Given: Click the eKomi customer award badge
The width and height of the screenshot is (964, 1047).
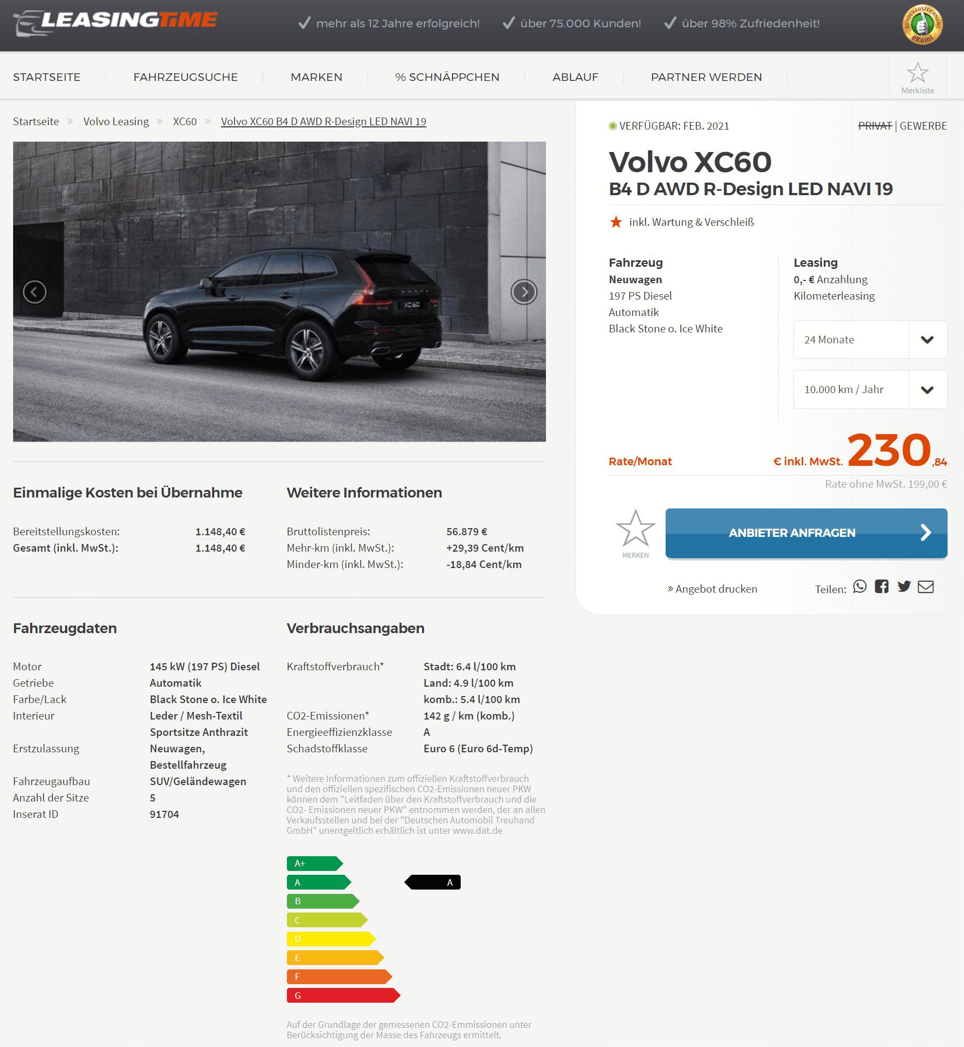Looking at the screenshot, I should pos(922,24).
